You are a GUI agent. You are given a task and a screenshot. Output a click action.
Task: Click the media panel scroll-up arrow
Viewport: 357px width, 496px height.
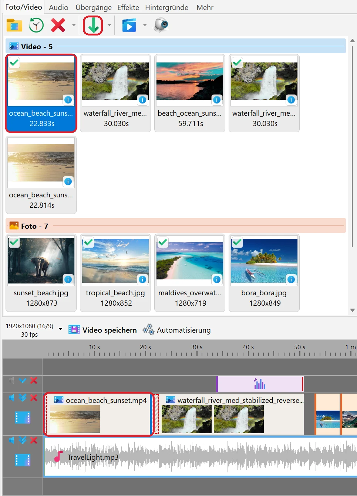click(x=353, y=41)
